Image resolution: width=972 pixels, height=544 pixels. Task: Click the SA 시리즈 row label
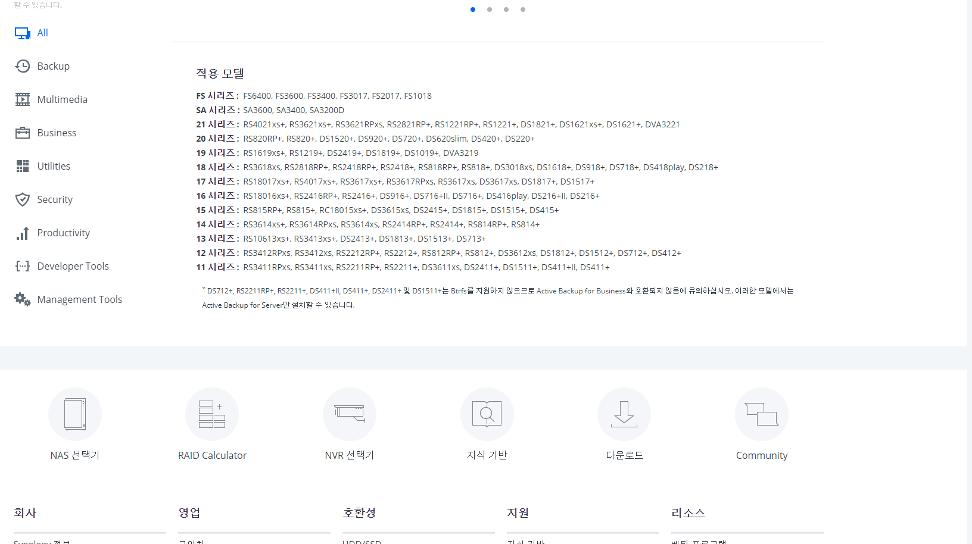pyautogui.click(x=218, y=110)
